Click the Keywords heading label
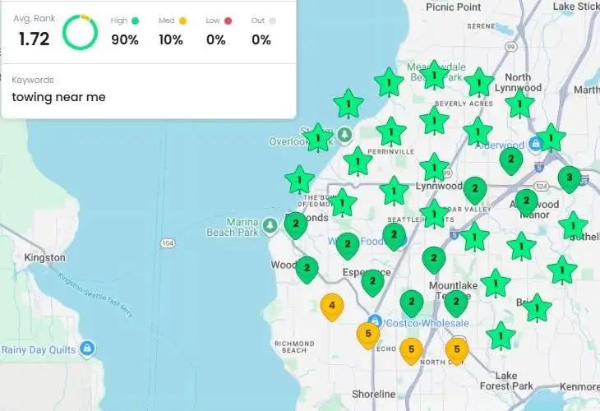Screen dimensions: 600x411 coord(33,80)
